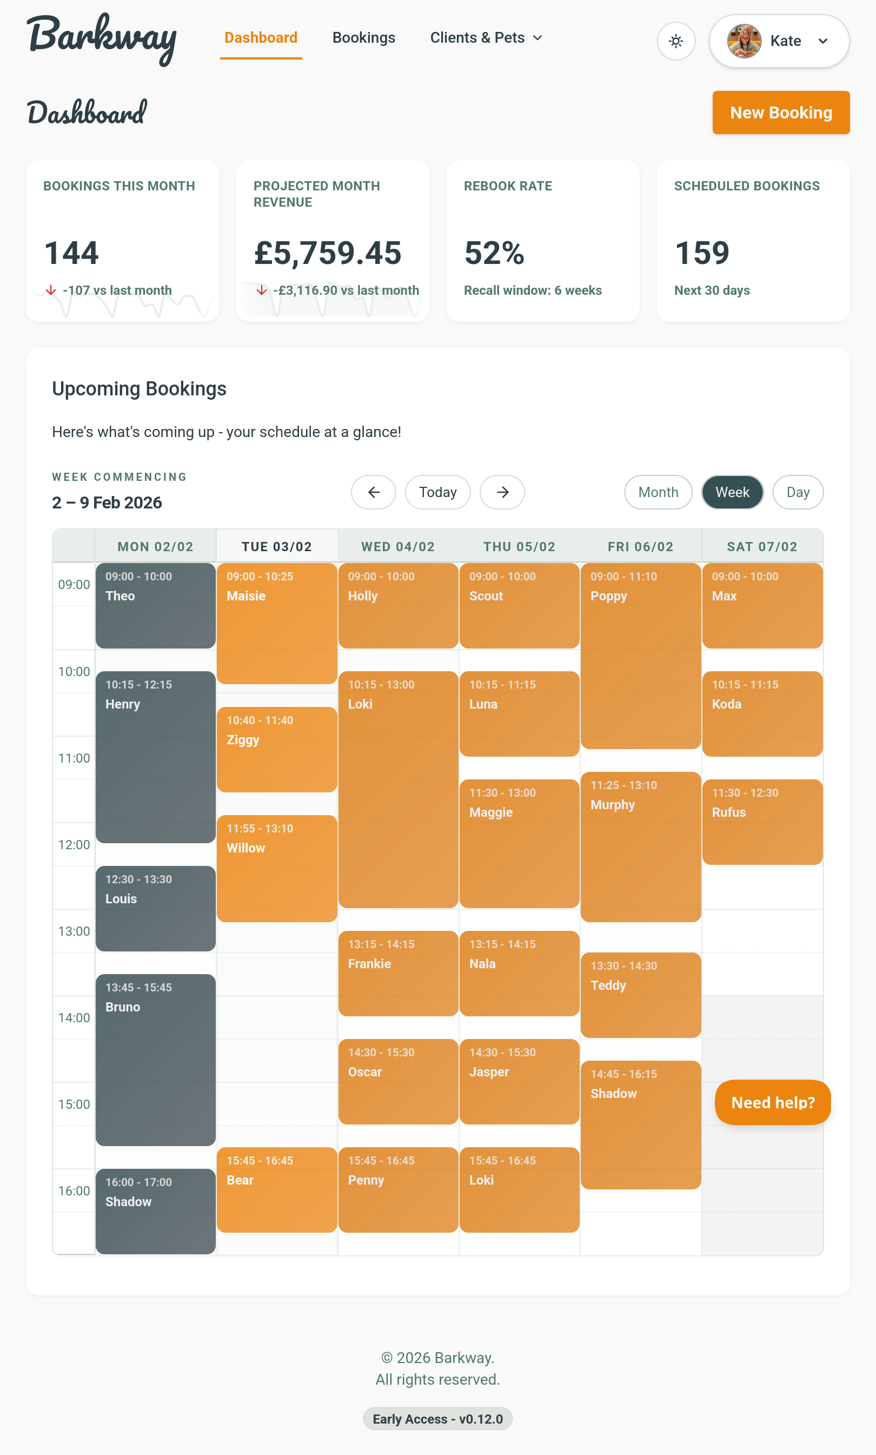Advance to next week with right arrow
Image resolution: width=876 pixels, height=1455 pixels.
coord(502,492)
